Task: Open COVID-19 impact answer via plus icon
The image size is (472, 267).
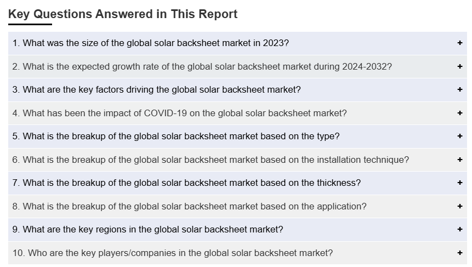Action: pyautogui.click(x=459, y=113)
